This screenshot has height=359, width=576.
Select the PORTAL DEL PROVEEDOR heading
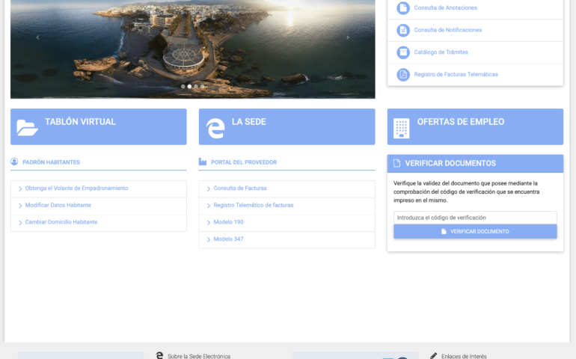244,162
